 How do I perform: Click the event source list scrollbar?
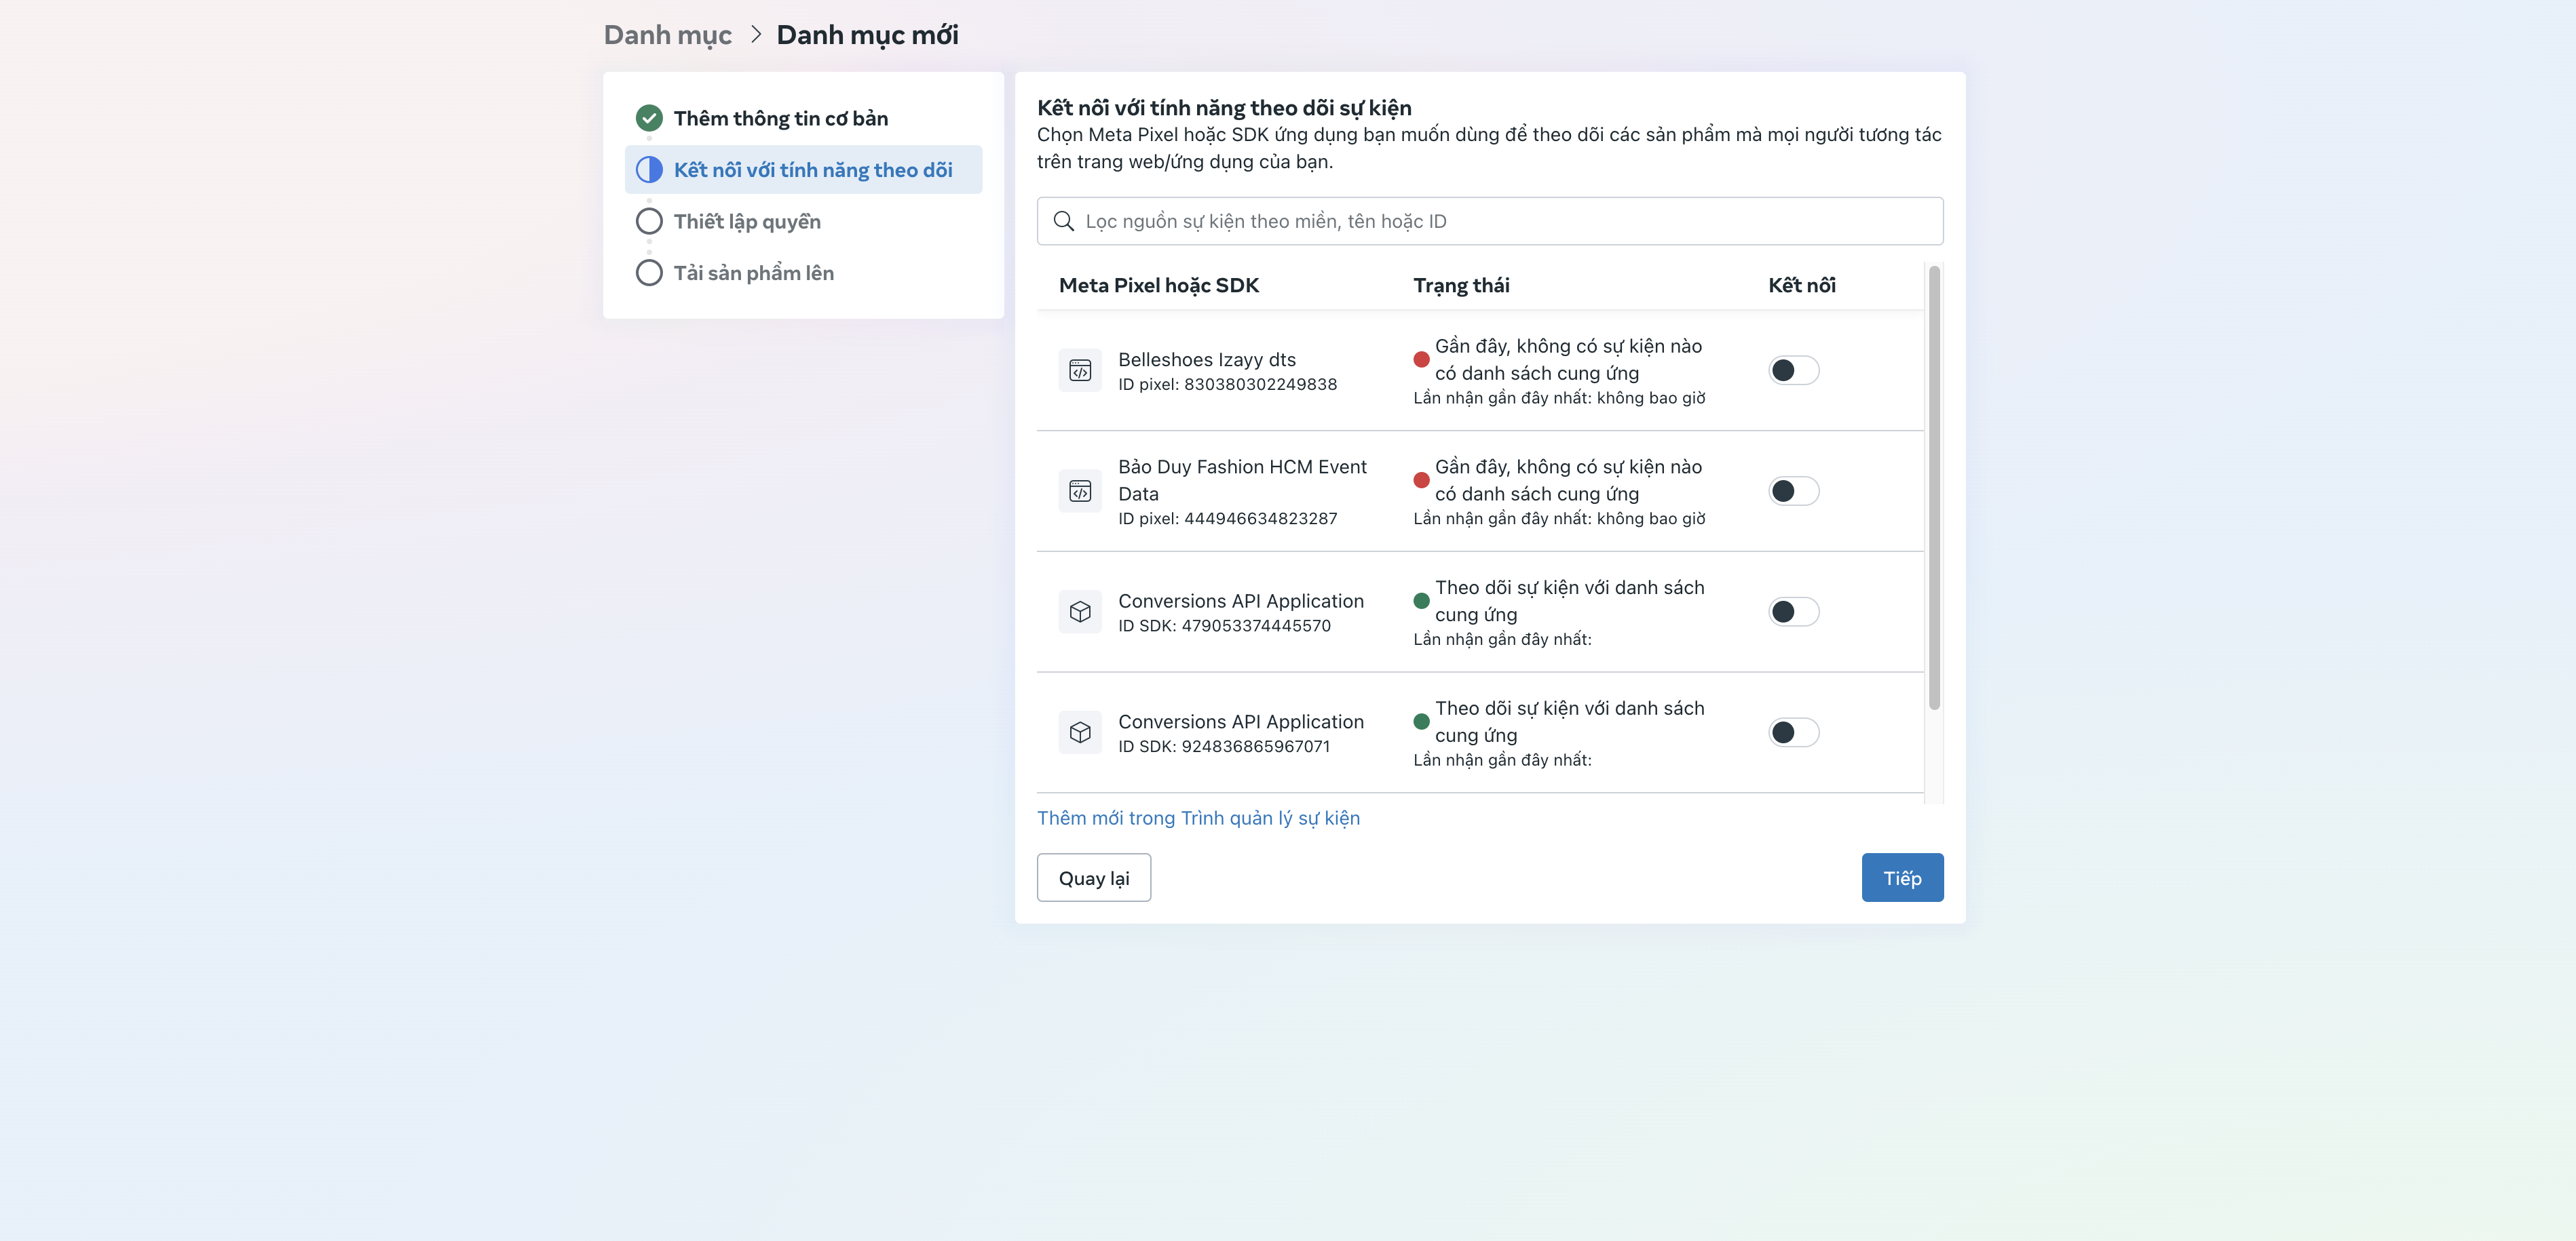[x=1934, y=488]
